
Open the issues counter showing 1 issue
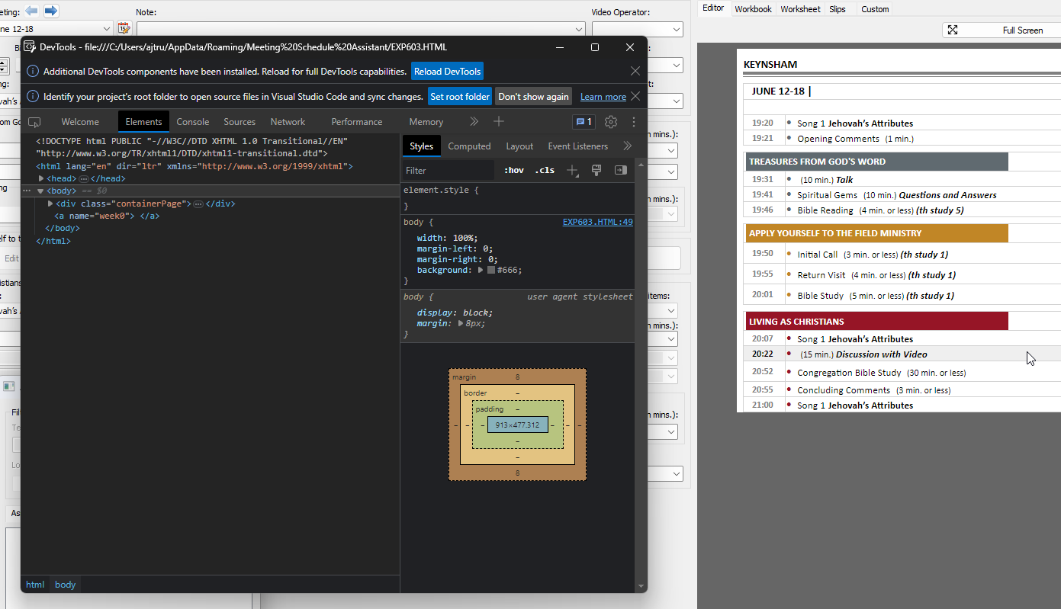584,121
